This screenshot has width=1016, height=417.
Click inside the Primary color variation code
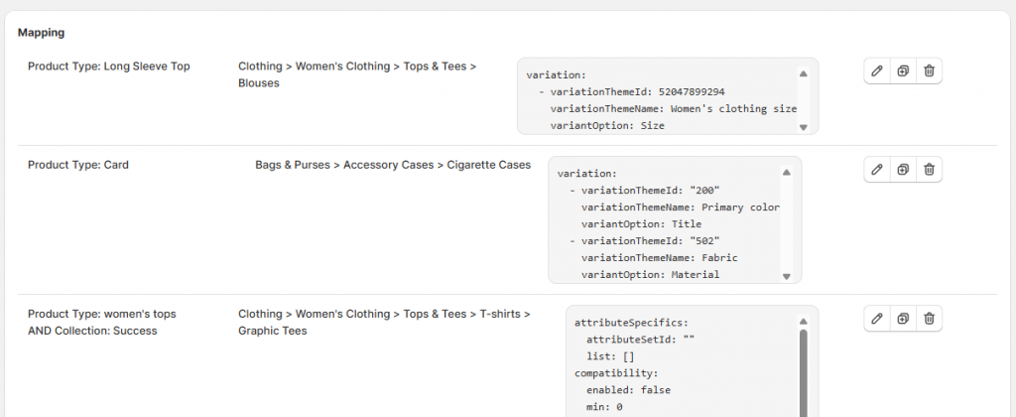(x=675, y=219)
